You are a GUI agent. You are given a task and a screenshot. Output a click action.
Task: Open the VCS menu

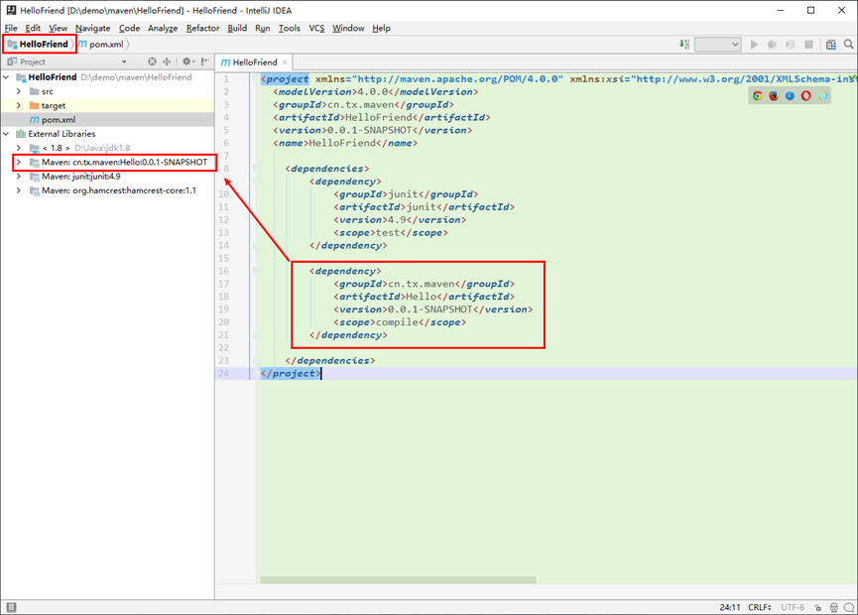316,28
